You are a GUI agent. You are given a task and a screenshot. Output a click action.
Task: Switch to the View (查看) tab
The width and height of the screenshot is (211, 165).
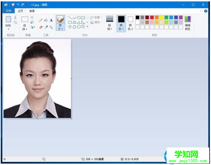coord(32,11)
